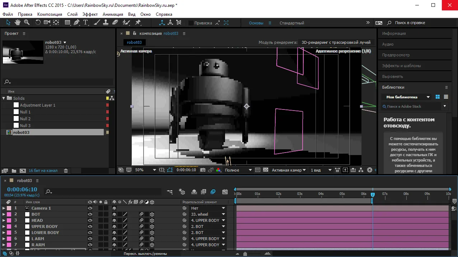Click the Стандартный workspace button

(x=291, y=23)
